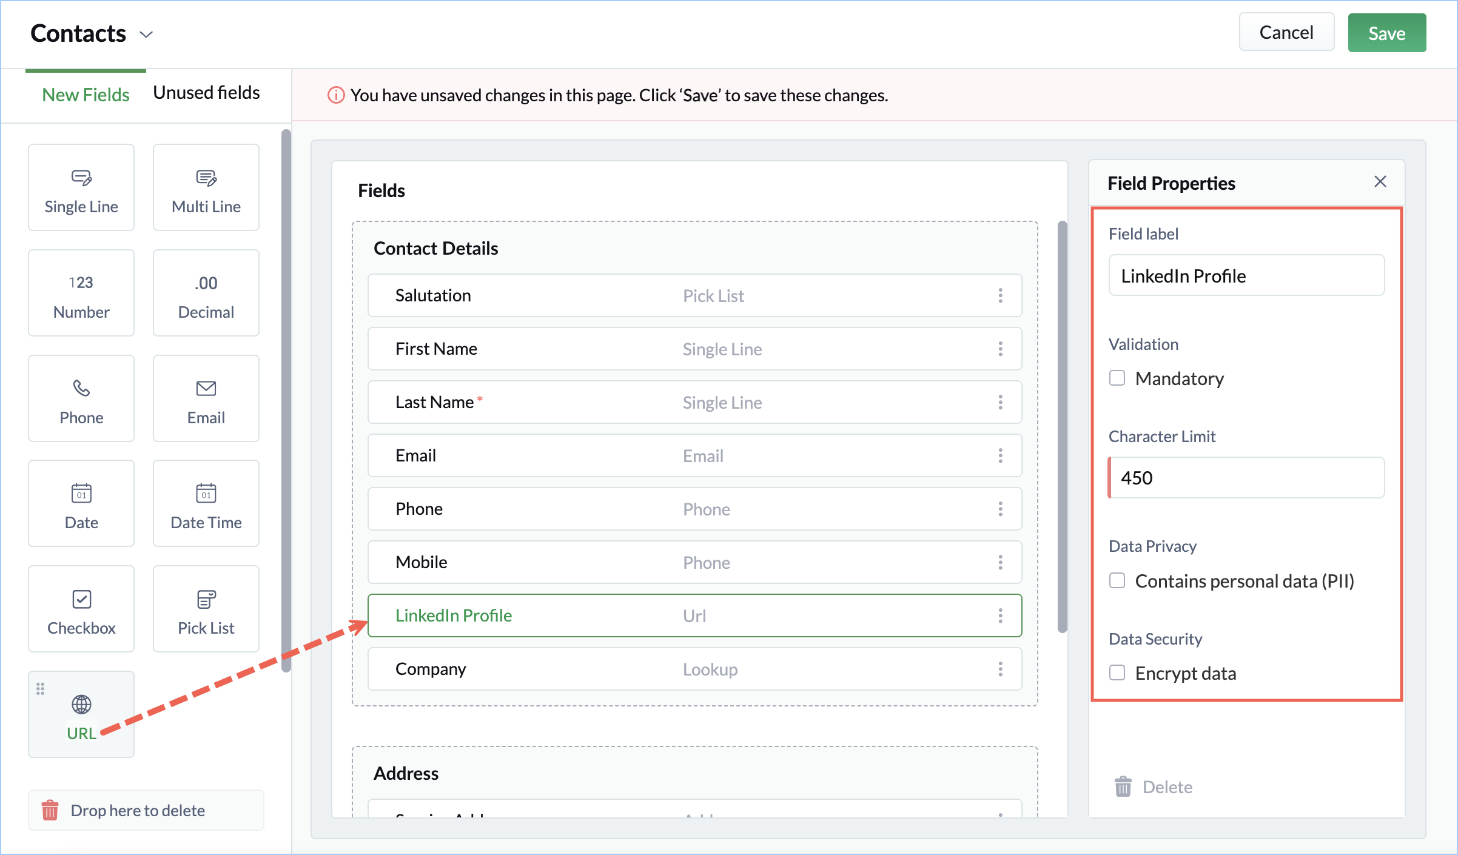Select the Date Time field icon
This screenshot has height=855, width=1458.
[x=206, y=493]
